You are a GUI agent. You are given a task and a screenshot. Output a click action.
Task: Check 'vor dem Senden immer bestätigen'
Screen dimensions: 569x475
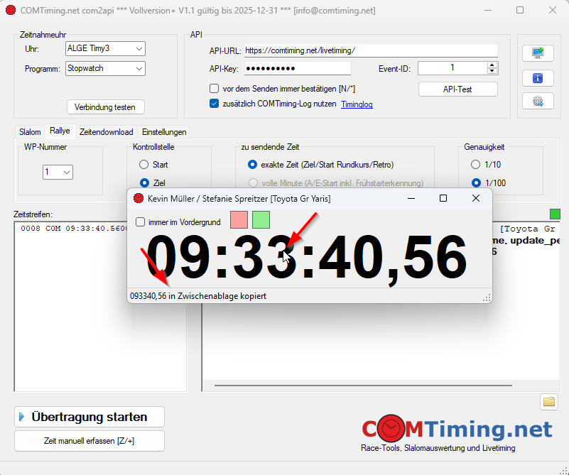[x=215, y=89]
